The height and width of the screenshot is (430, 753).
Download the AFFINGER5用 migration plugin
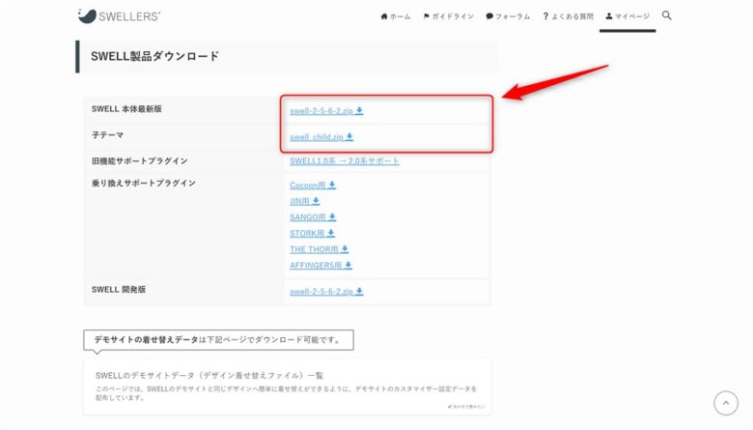click(321, 265)
